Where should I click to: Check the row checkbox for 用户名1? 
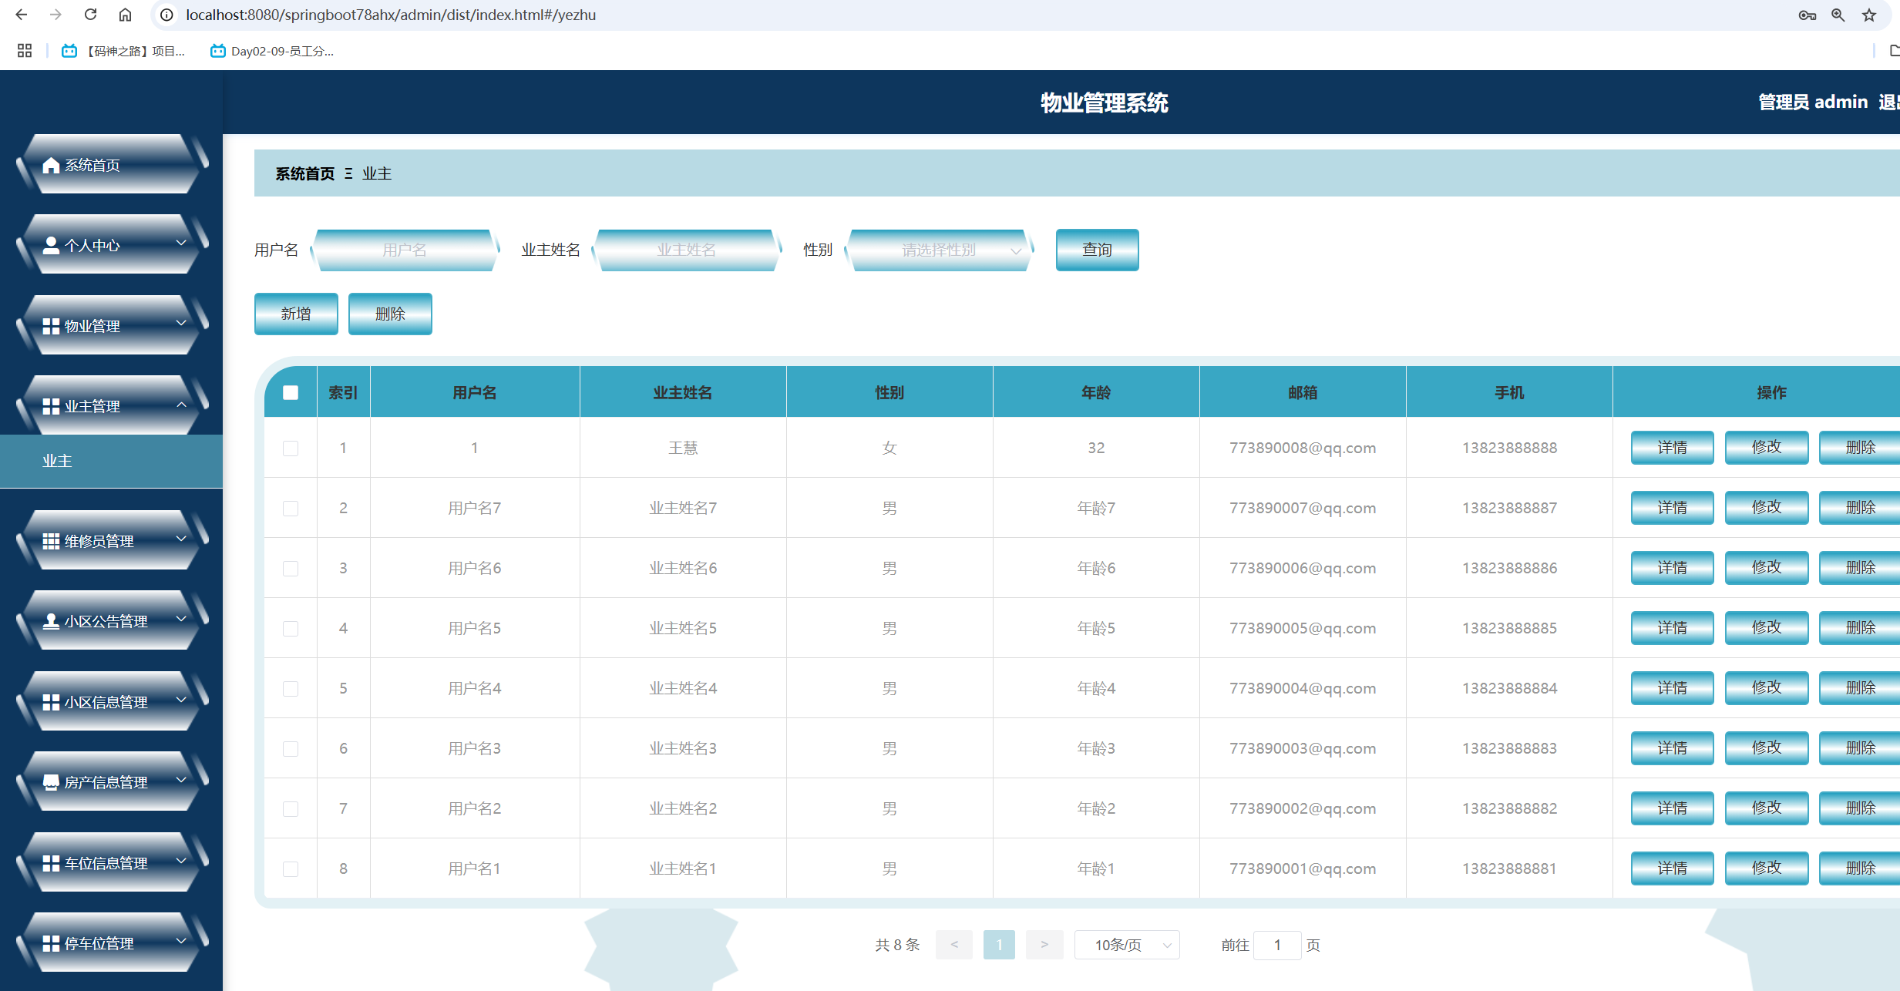tap(291, 868)
